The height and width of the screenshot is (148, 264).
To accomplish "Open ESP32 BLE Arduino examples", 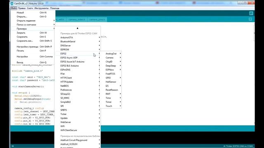I will 78,66.
